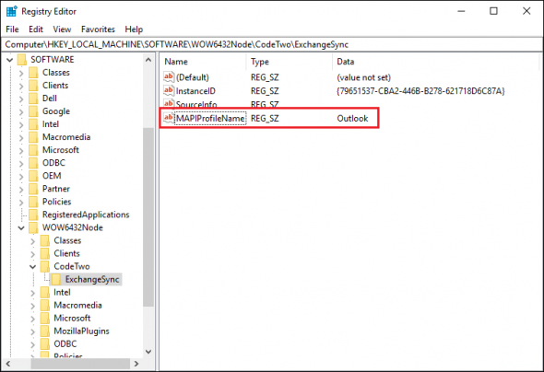Open the Edit menu

point(36,29)
